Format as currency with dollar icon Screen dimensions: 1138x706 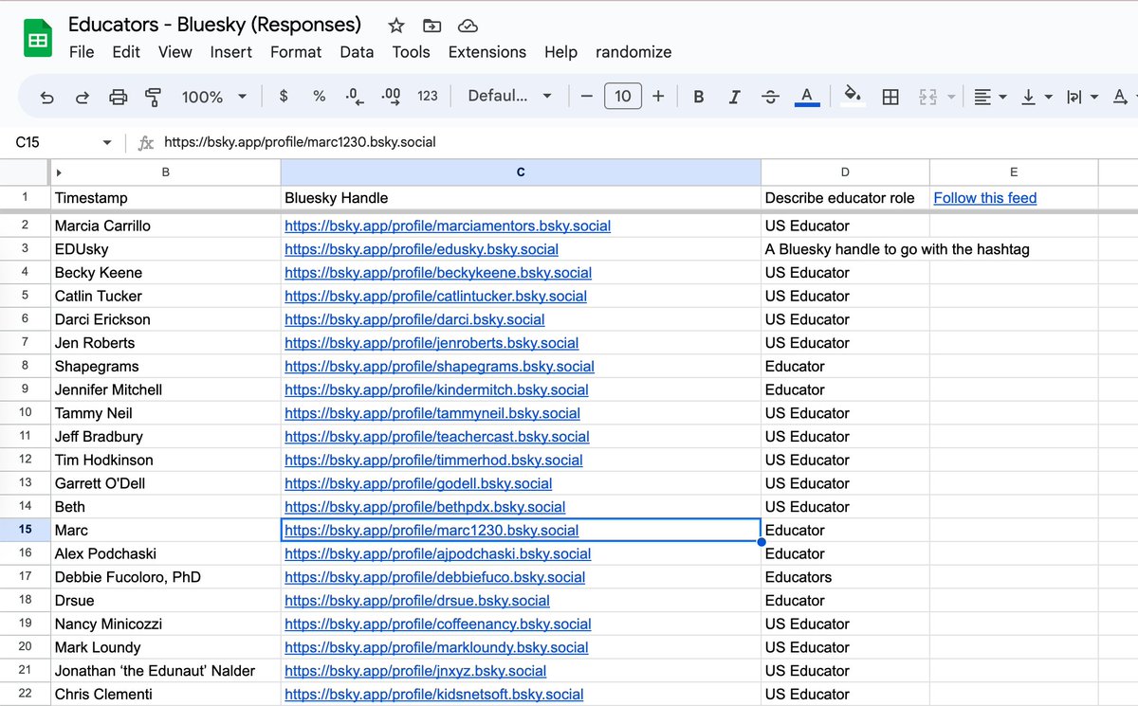click(284, 96)
